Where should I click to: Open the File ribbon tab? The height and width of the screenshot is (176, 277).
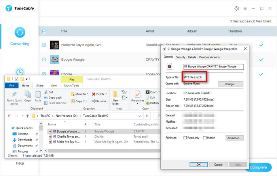(11, 86)
